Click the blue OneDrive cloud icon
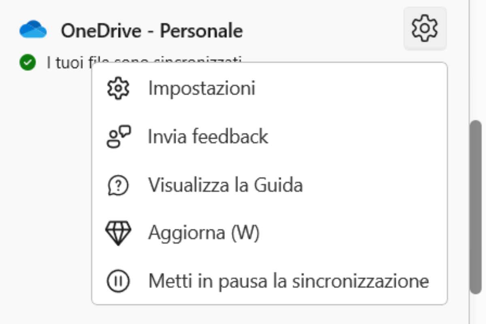The image size is (486, 324). coord(33,30)
